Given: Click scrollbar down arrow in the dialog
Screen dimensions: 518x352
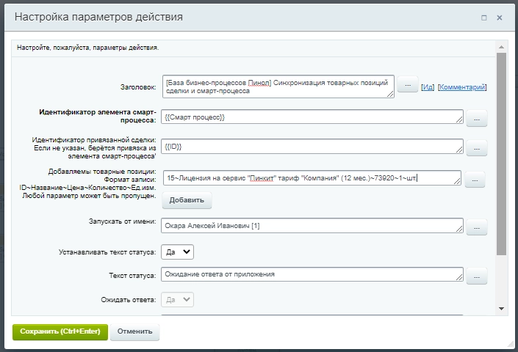Looking at the screenshot, I should point(502,308).
